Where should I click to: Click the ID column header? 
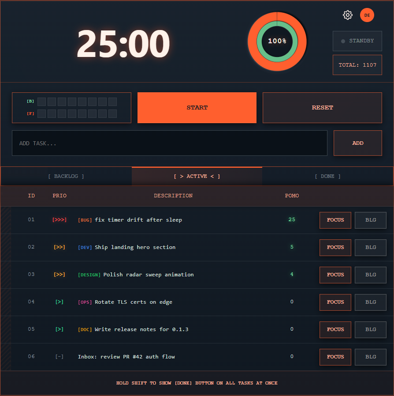31,196
